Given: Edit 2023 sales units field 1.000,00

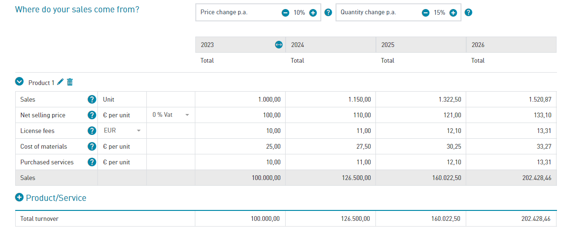Looking at the screenshot, I should (x=240, y=100).
